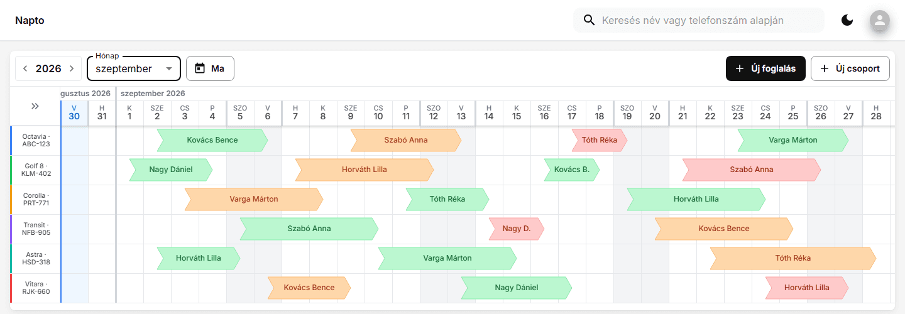Viewport: 905px width, 314px height.
Task: Go to previous year arrow
Action: [25, 68]
